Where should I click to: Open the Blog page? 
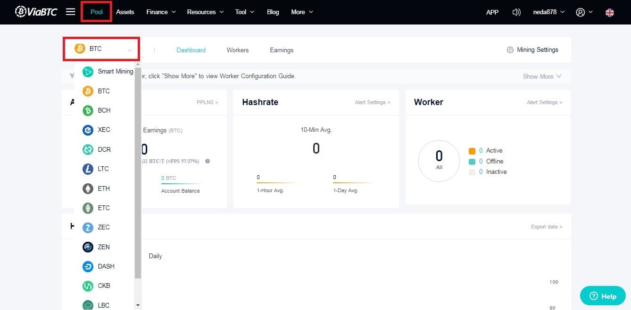coord(273,12)
